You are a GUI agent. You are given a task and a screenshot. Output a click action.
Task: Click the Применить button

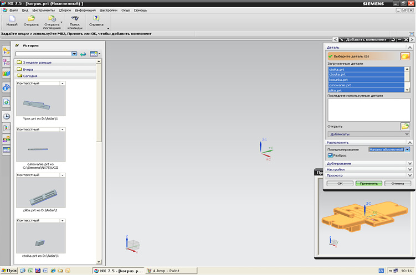(x=369, y=183)
